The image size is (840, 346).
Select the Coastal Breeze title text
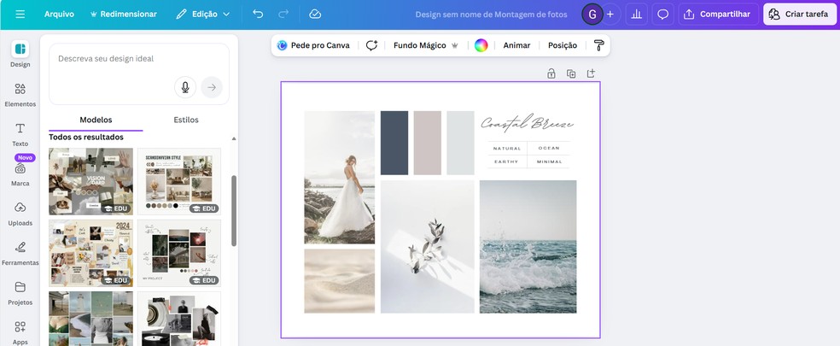(x=528, y=123)
